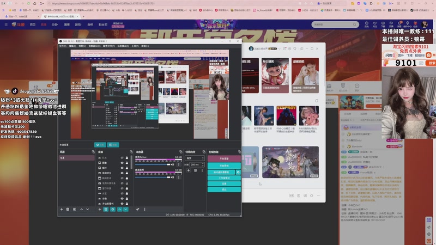Add a scene transition with plus icon
This screenshot has height=245, width=436.
pos(188,170)
